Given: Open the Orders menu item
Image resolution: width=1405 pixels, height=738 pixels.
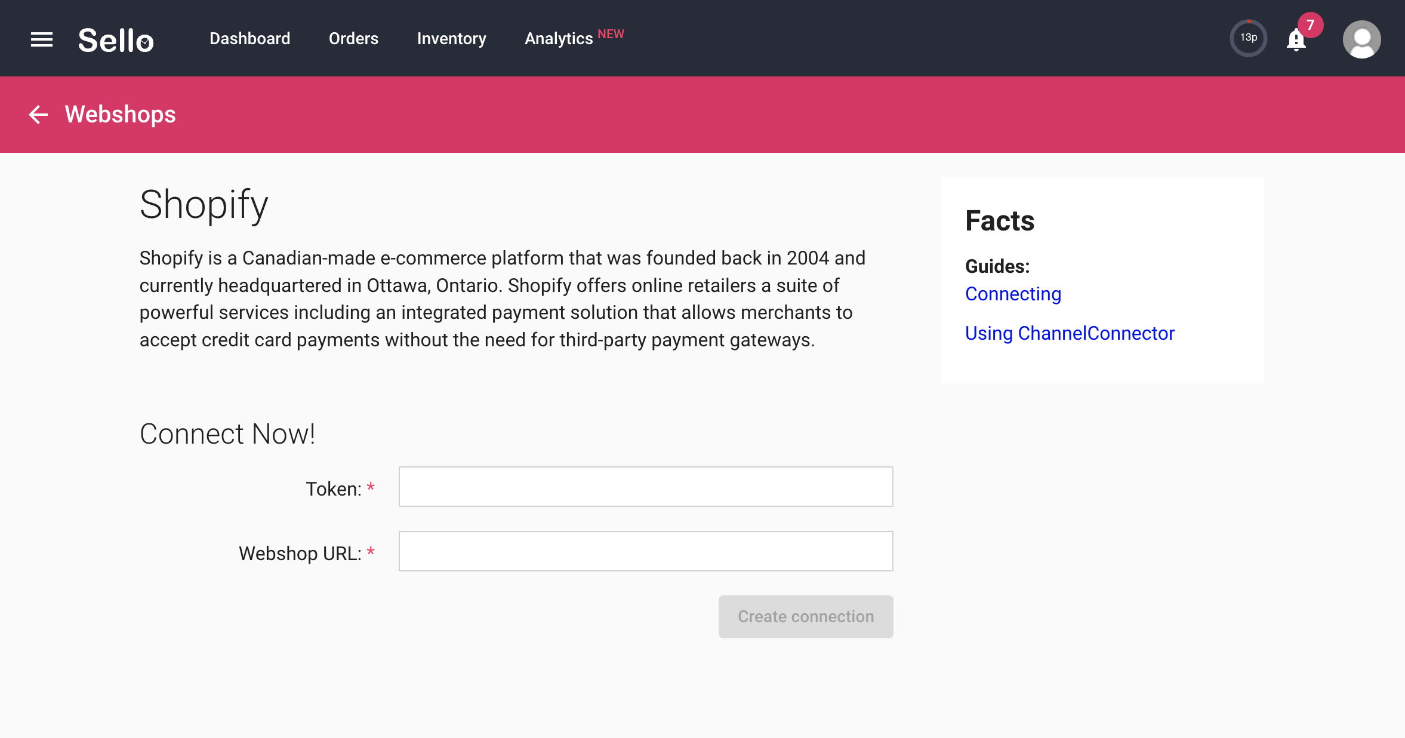Looking at the screenshot, I should [x=353, y=39].
